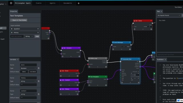
Task: Click expand icon on Text Template node
Action: 106,85
